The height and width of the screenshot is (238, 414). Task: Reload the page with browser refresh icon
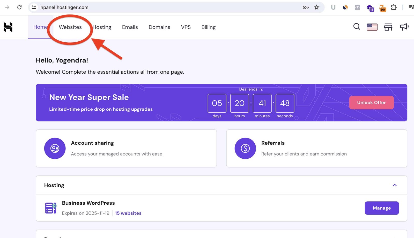click(19, 7)
